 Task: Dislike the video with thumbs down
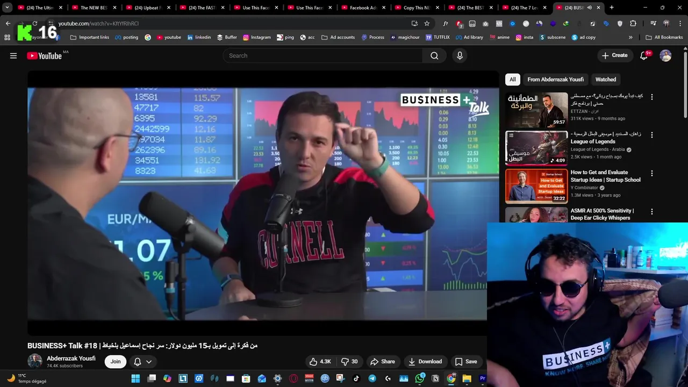click(349, 362)
